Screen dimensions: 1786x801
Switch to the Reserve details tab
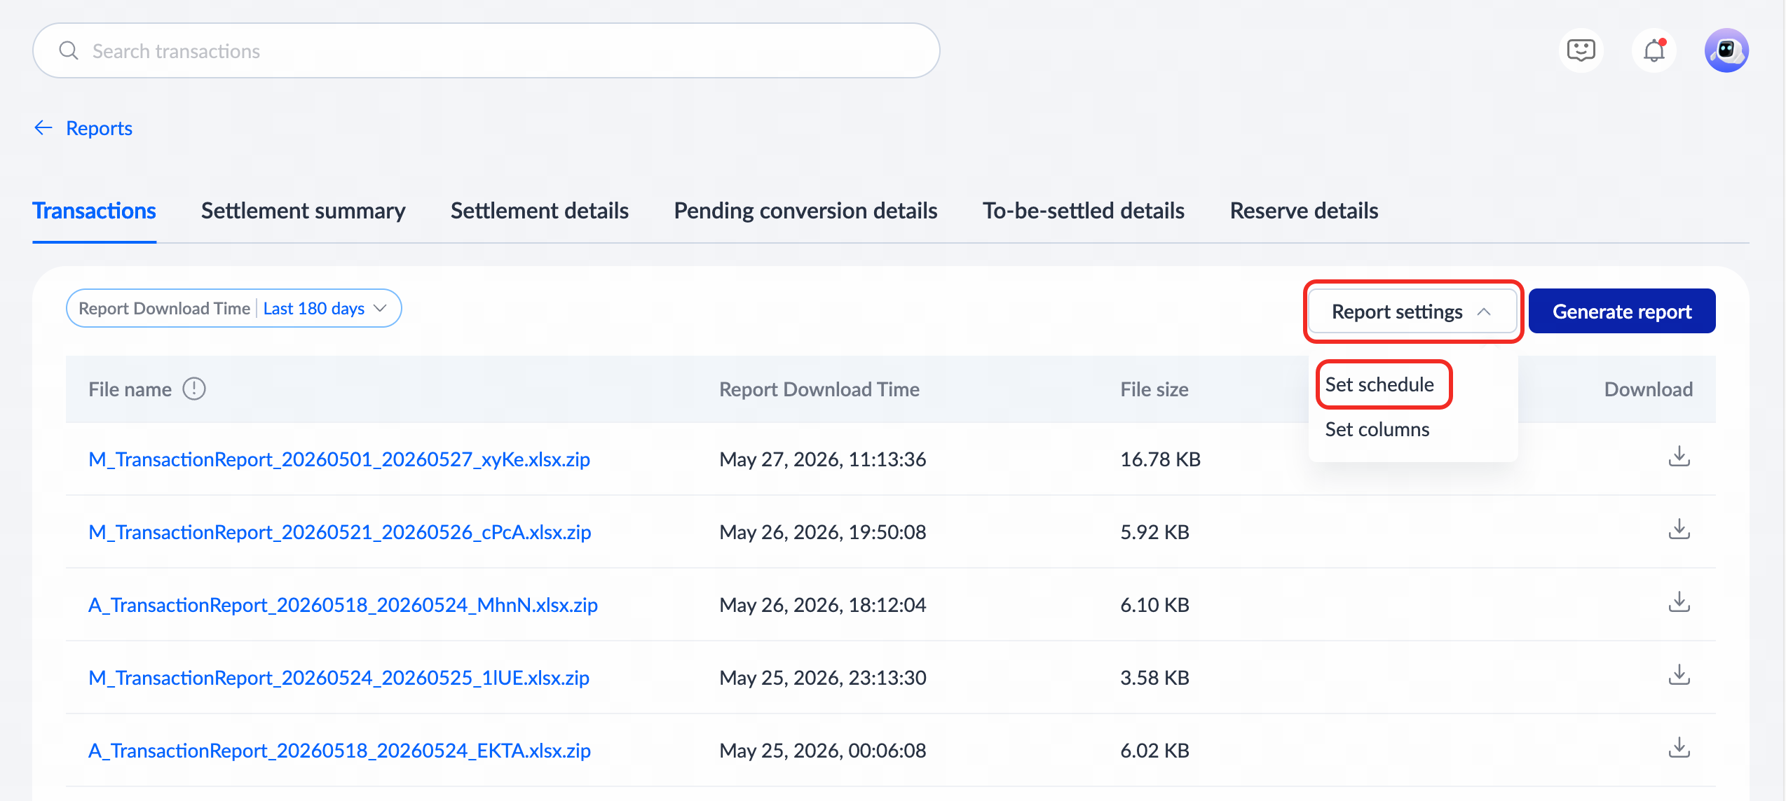tap(1304, 211)
